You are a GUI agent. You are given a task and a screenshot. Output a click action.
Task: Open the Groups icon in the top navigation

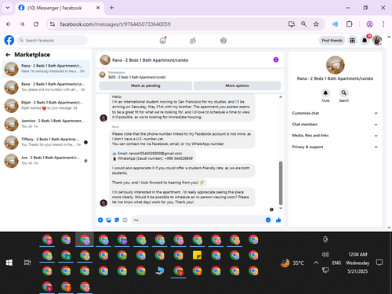(223, 41)
